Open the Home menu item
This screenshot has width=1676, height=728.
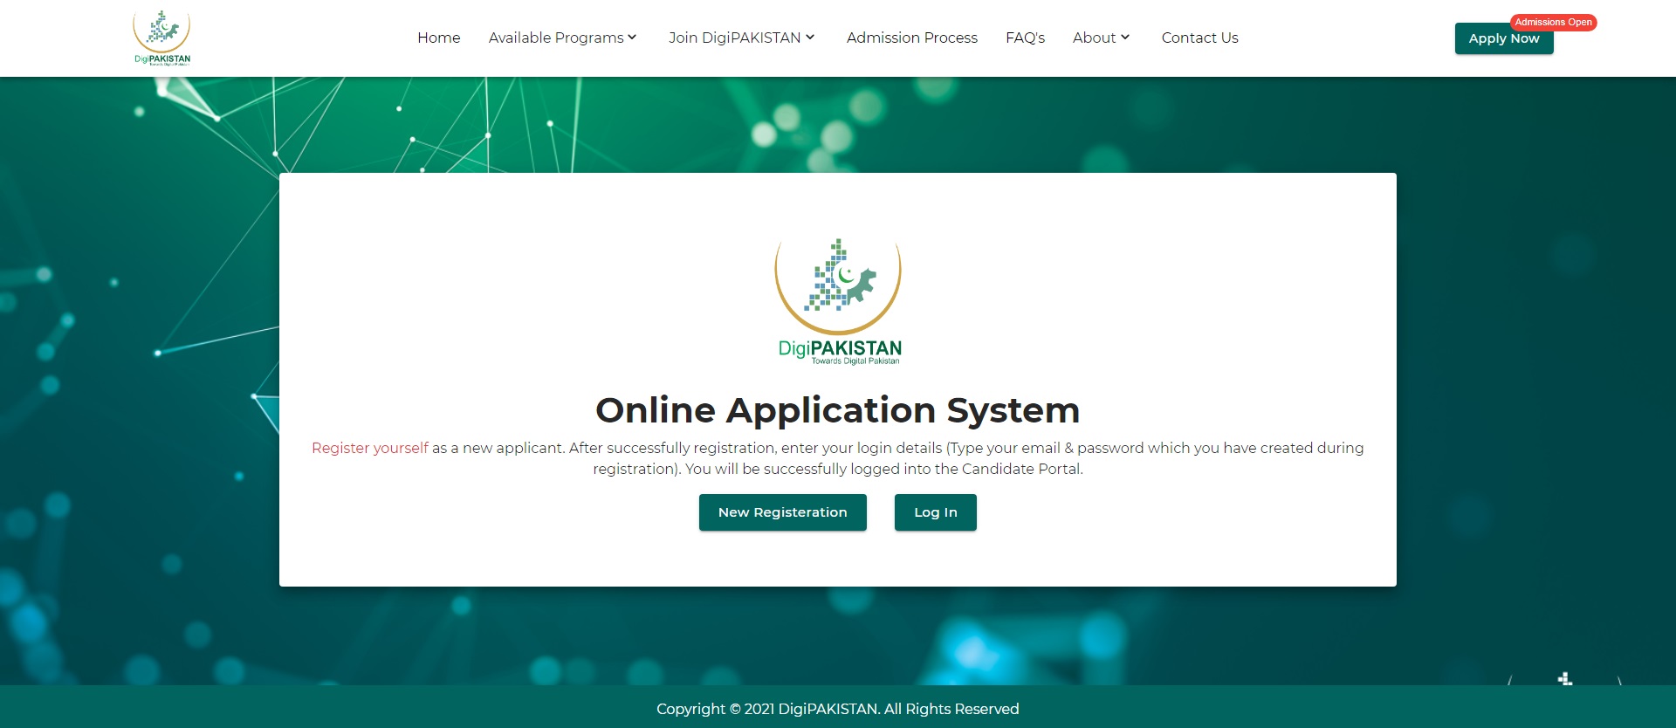point(438,38)
